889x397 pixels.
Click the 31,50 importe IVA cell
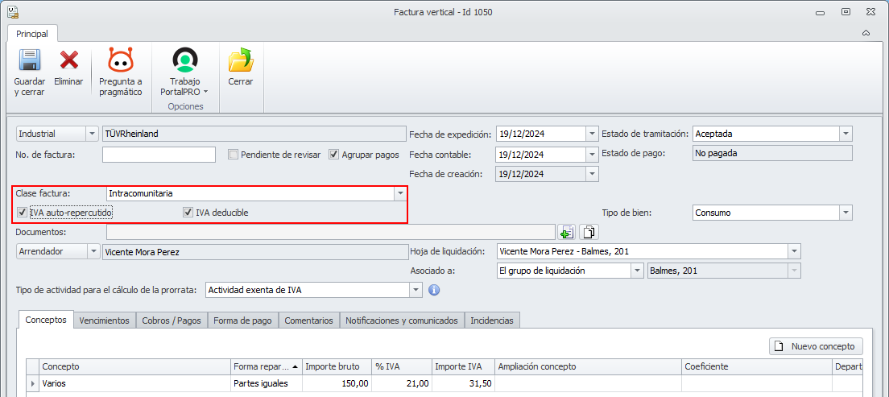tap(463, 383)
